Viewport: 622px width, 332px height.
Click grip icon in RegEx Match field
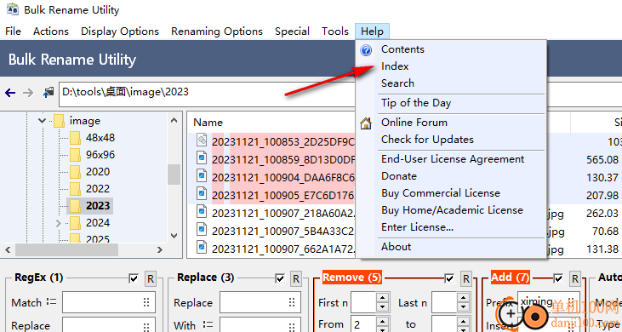click(146, 303)
